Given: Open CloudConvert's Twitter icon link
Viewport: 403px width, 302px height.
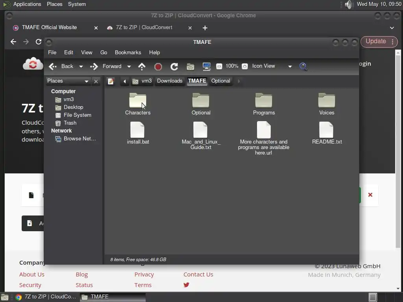Looking at the screenshot, I should (x=186, y=285).
